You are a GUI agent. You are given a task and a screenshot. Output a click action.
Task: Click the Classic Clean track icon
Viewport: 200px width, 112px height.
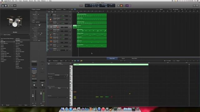51,19
